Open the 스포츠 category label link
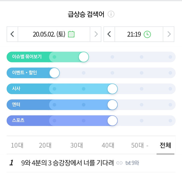Screen dimensions: 182x176 coord(18,120)
